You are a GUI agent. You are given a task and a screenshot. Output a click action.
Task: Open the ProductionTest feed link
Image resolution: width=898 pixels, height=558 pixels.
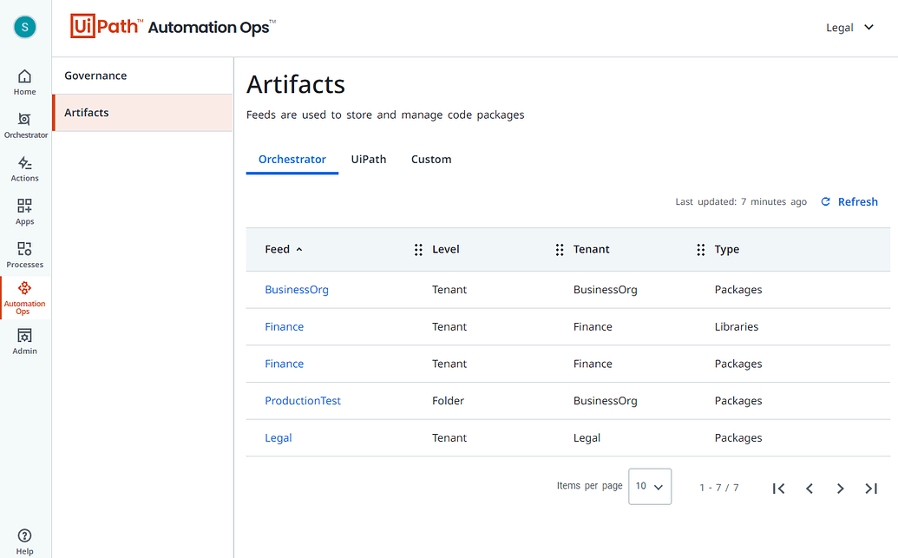click(x=303, y=401)
